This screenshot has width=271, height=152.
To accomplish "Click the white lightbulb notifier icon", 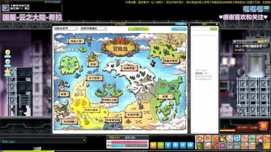I will tap(8, 63).
